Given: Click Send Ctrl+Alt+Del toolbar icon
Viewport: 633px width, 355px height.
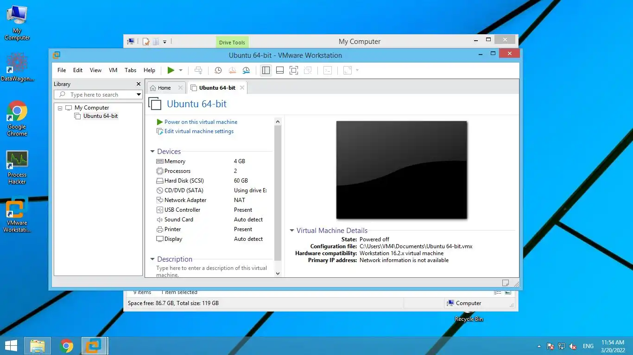Looking at the screenshot, I should (198, 70).
